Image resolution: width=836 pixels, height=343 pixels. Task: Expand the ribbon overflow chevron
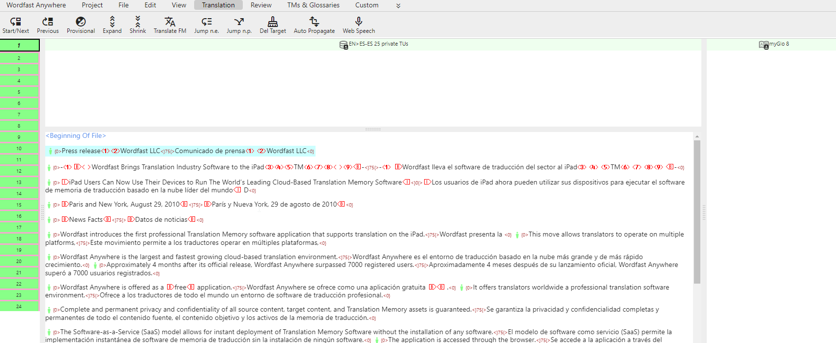[x=398, y=5]
